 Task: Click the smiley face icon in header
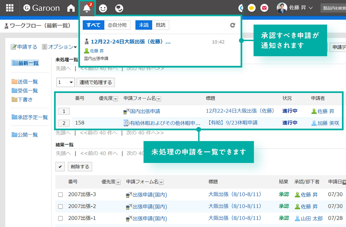[x=103, y=8]
